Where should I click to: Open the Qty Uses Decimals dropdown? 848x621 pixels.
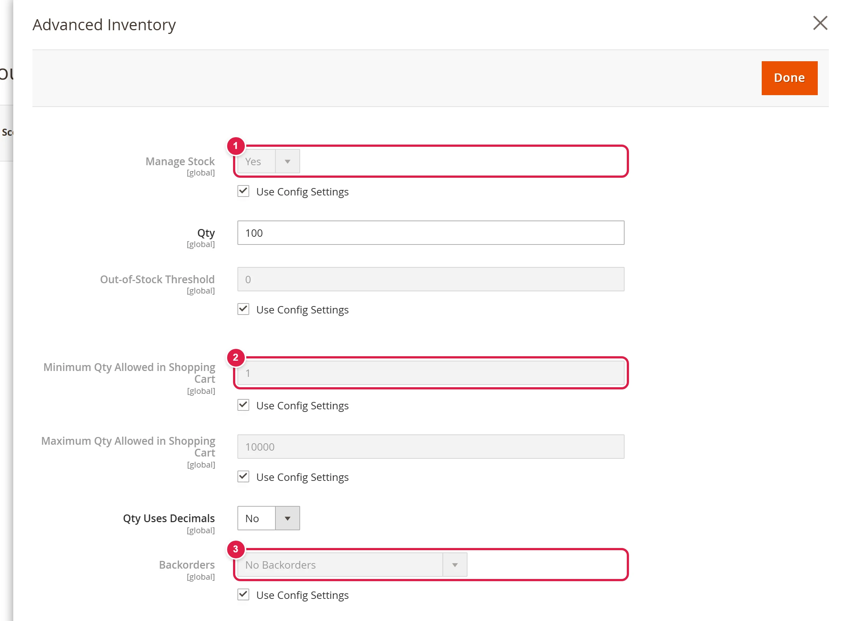click(268, 518)
